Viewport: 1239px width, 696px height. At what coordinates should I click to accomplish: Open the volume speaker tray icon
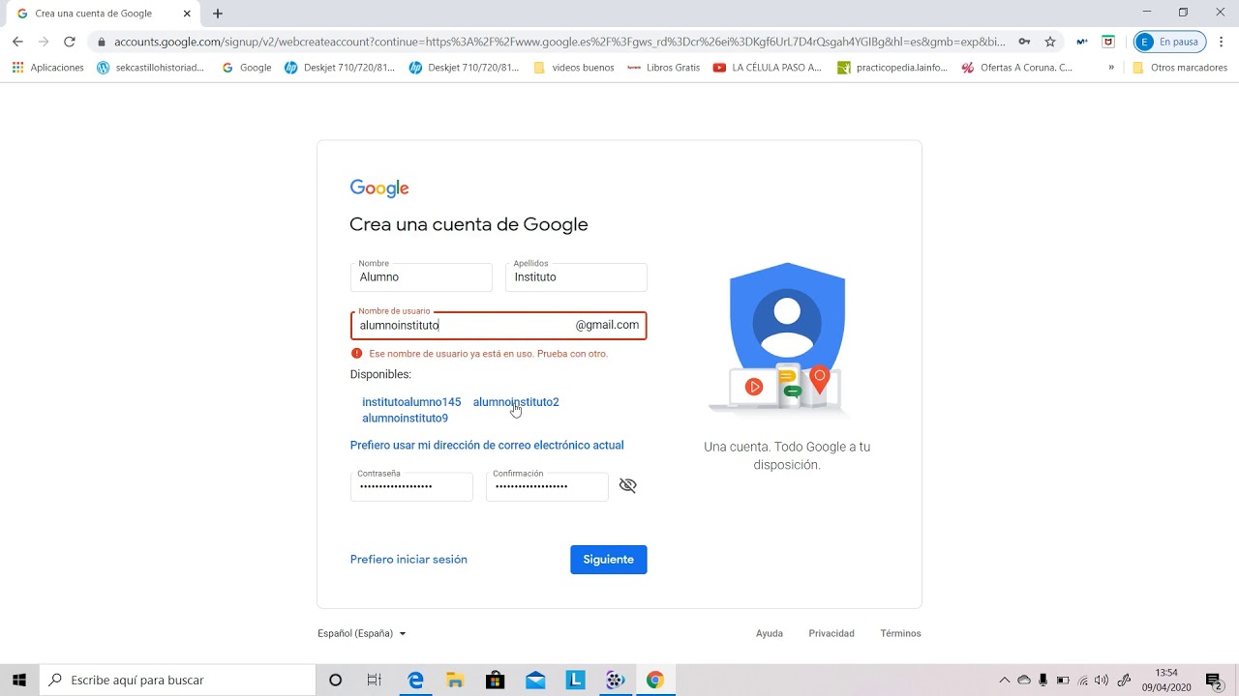click(1102, 681)
